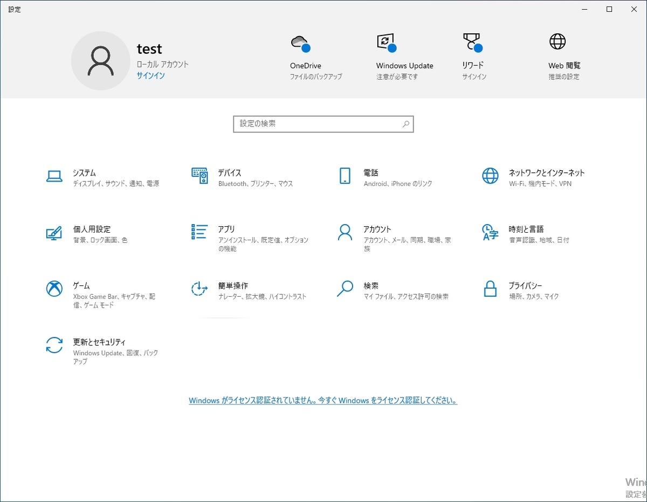Select the 検索 category title
Screen dimensions: 647x502
371,286
